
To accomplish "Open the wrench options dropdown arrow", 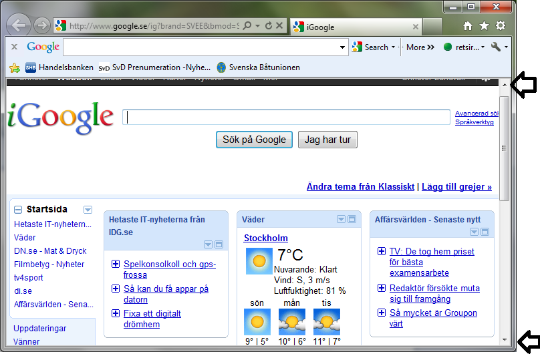I will coord(506,47).
